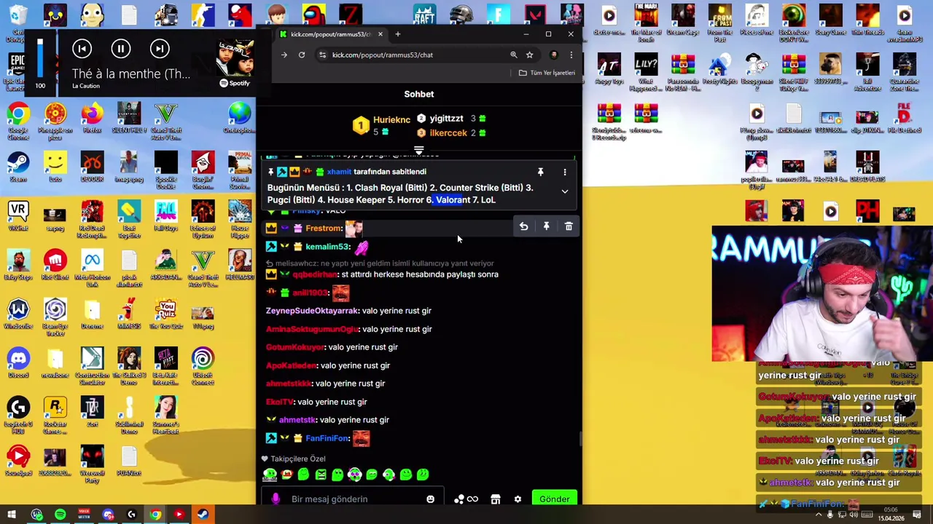Close the kick.com/popout/rammus53 tab

point(380,34)
